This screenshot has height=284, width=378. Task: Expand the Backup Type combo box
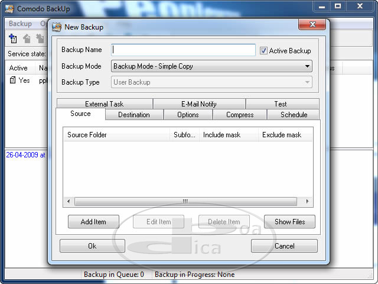tap(307, 82)
